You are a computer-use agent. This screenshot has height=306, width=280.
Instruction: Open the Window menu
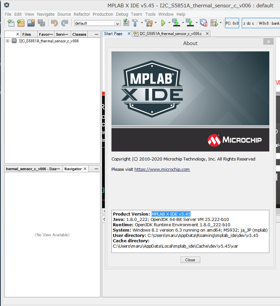pyautogui.click(x=166, y=14)
